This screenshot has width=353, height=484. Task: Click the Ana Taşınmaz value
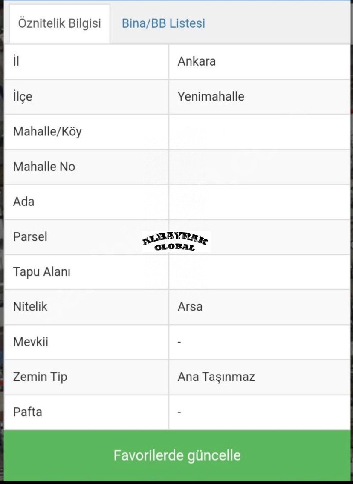click(x=216, y=377)
